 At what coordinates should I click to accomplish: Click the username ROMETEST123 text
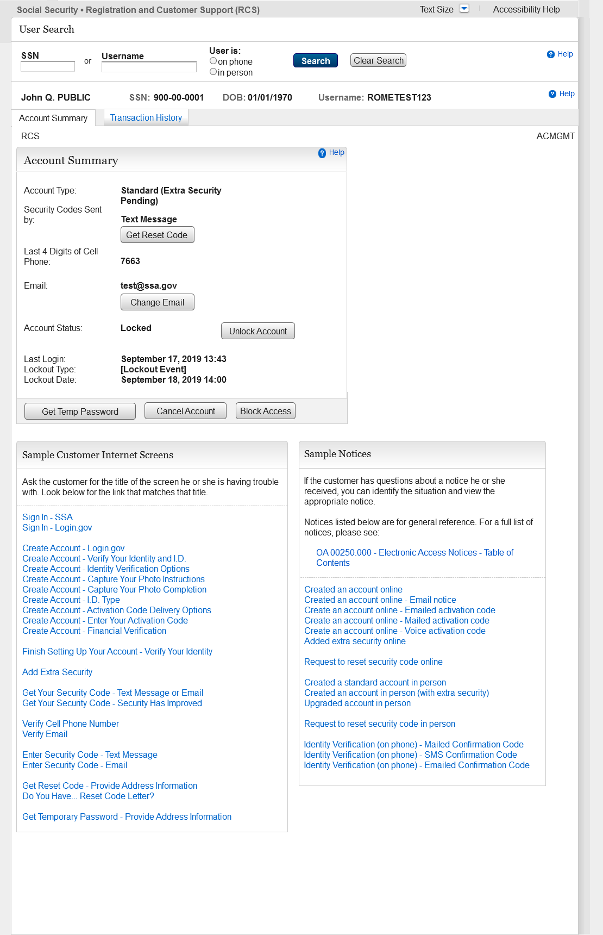click(399, 97)
